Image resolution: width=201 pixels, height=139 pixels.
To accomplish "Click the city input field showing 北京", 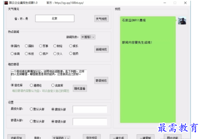I will point(55,18).
